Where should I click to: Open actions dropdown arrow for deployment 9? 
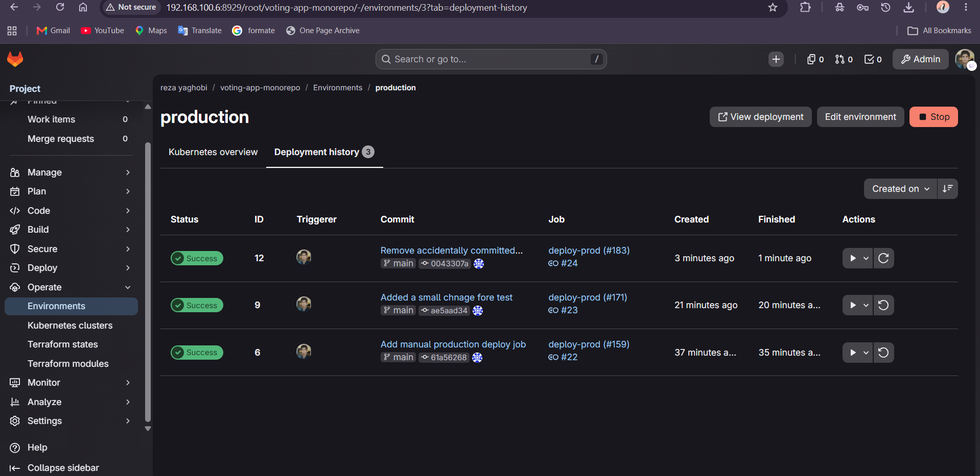tap(866, 305)
